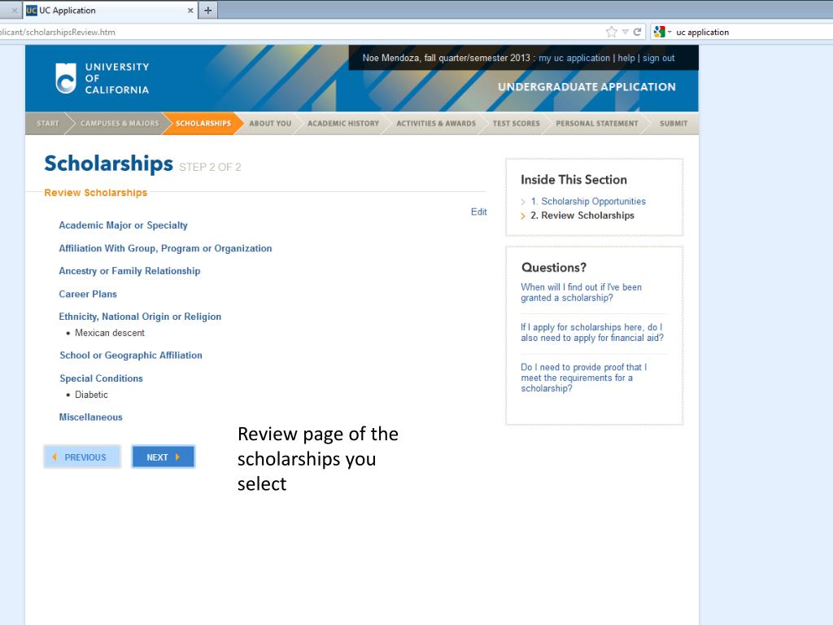This screenshot has height=625, width=833.
Task: Select the Scholarships step tab
Action: (x=203, y=124)
